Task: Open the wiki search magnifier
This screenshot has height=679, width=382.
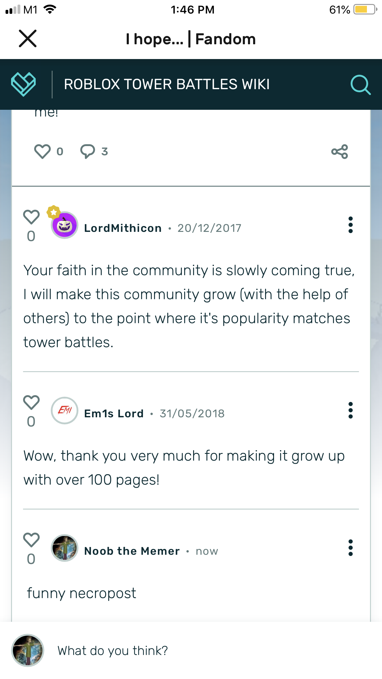Action: [x=360, y=85]
